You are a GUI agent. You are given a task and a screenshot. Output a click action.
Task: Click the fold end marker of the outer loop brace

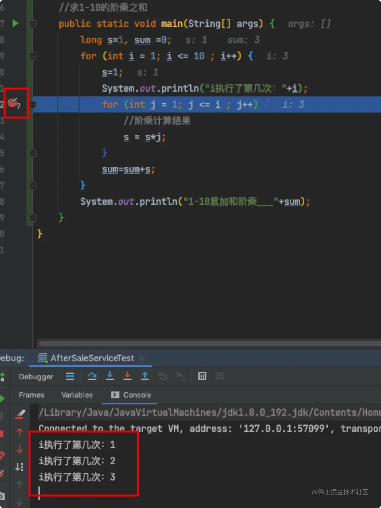pos(33,185)
